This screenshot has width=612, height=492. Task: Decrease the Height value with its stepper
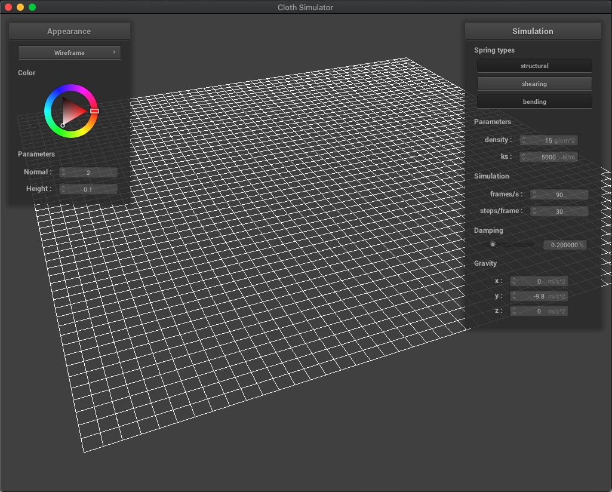point(63,190)
